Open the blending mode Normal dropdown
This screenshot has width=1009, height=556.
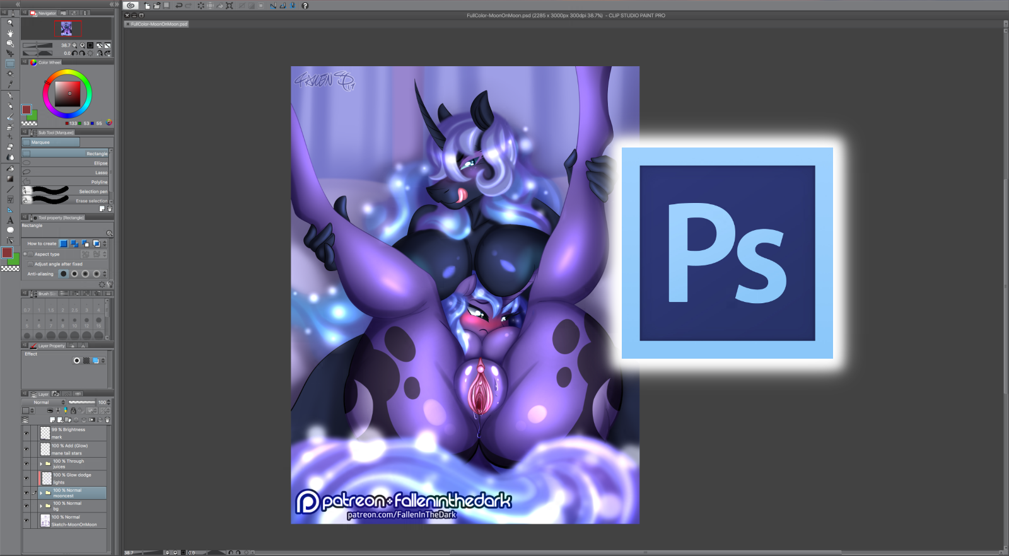tap(44, 402)
